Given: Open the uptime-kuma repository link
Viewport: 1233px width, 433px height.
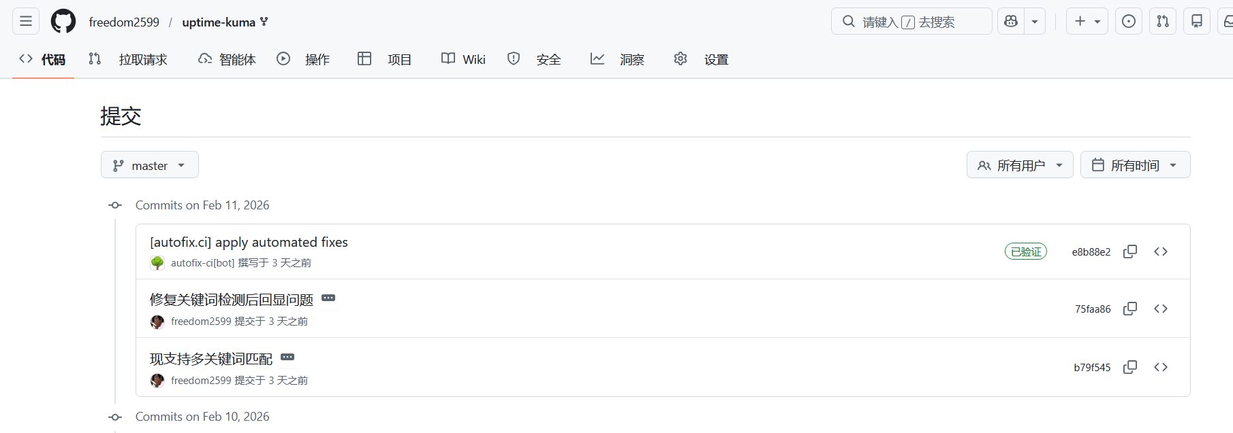Looking at the screenshot, I should click(x=219, y=22).
